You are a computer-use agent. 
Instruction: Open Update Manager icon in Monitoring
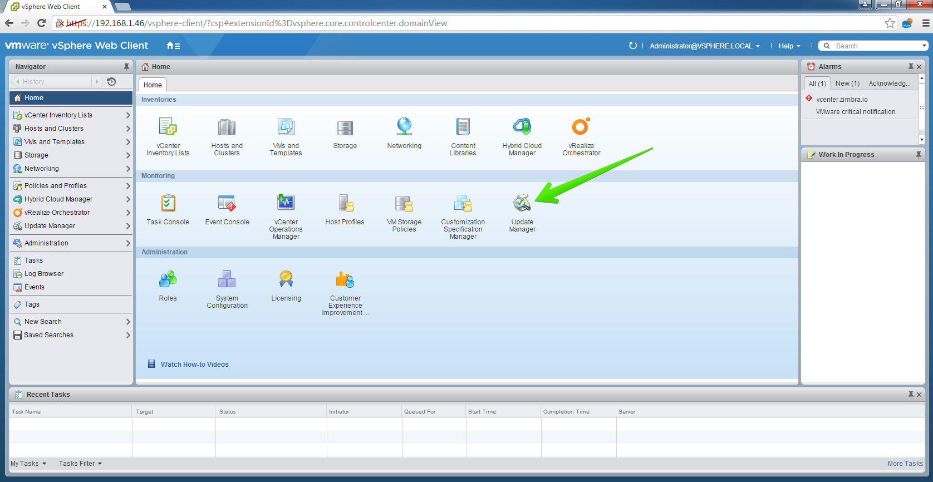coord(522,203)
